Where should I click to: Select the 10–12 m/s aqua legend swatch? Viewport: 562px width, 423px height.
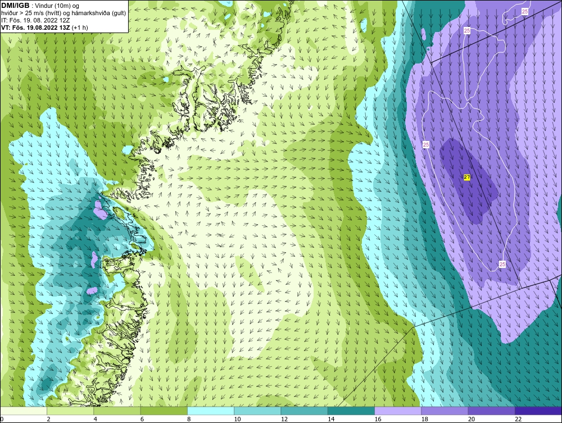[x=257, y=411]
